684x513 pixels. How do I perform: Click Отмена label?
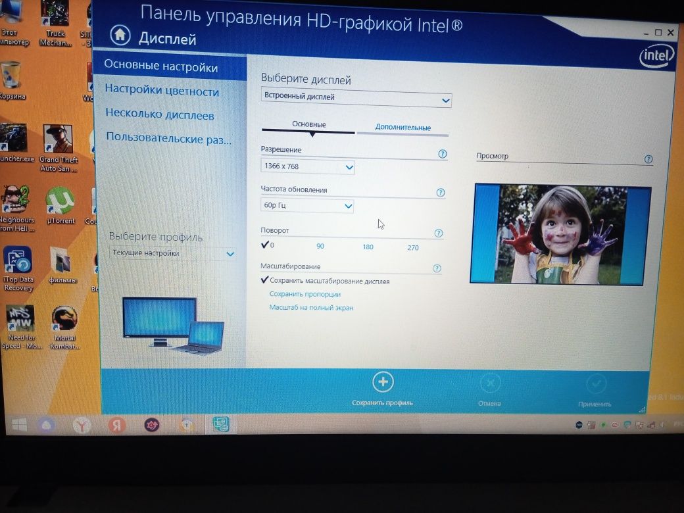click(x=489, y=404)
